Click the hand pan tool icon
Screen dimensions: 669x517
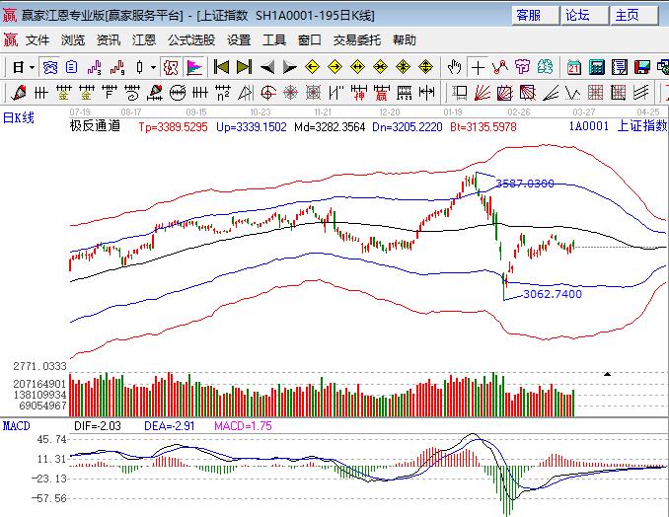(x=455, y=67)
